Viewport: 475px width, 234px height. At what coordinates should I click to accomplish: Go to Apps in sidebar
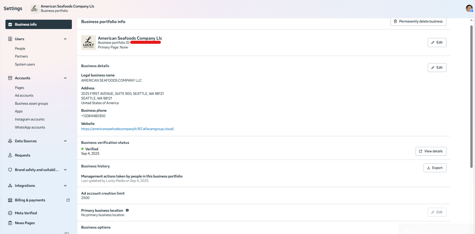pos(19,111)
